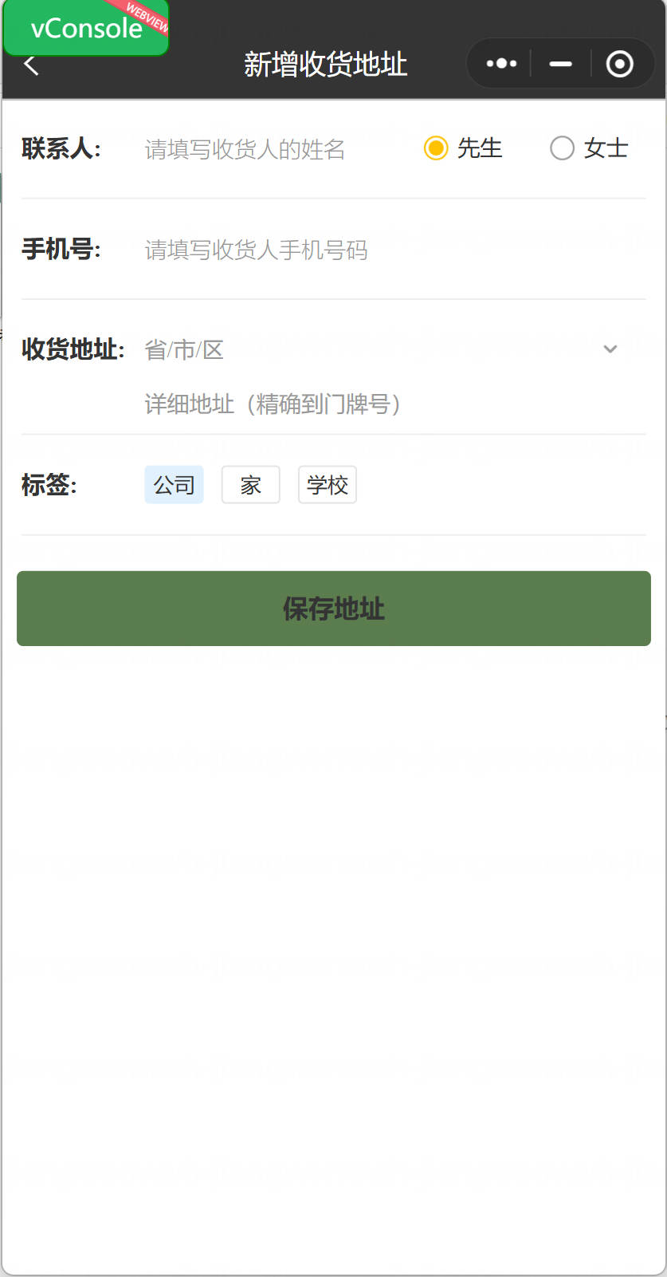Image resolution: width=667 pixels, height=1277 pixels.
Task: Select the 先生 radio option
Action: point(463,148)
